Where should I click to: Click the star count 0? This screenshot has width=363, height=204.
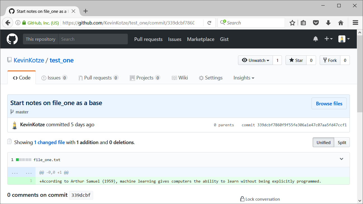pos(311,60)
